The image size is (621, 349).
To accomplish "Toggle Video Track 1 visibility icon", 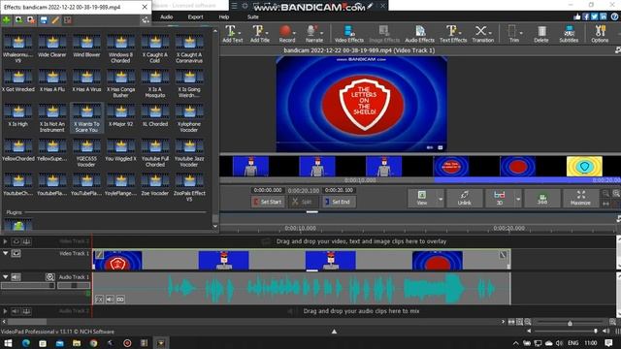I will tap(16, 253).
